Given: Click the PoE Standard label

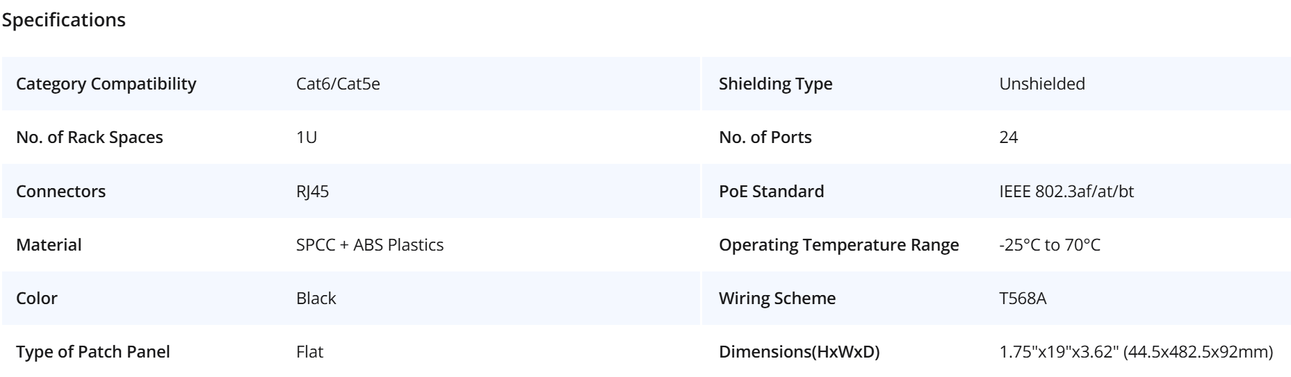Looking at the screenshot, I should click(772, 191).
